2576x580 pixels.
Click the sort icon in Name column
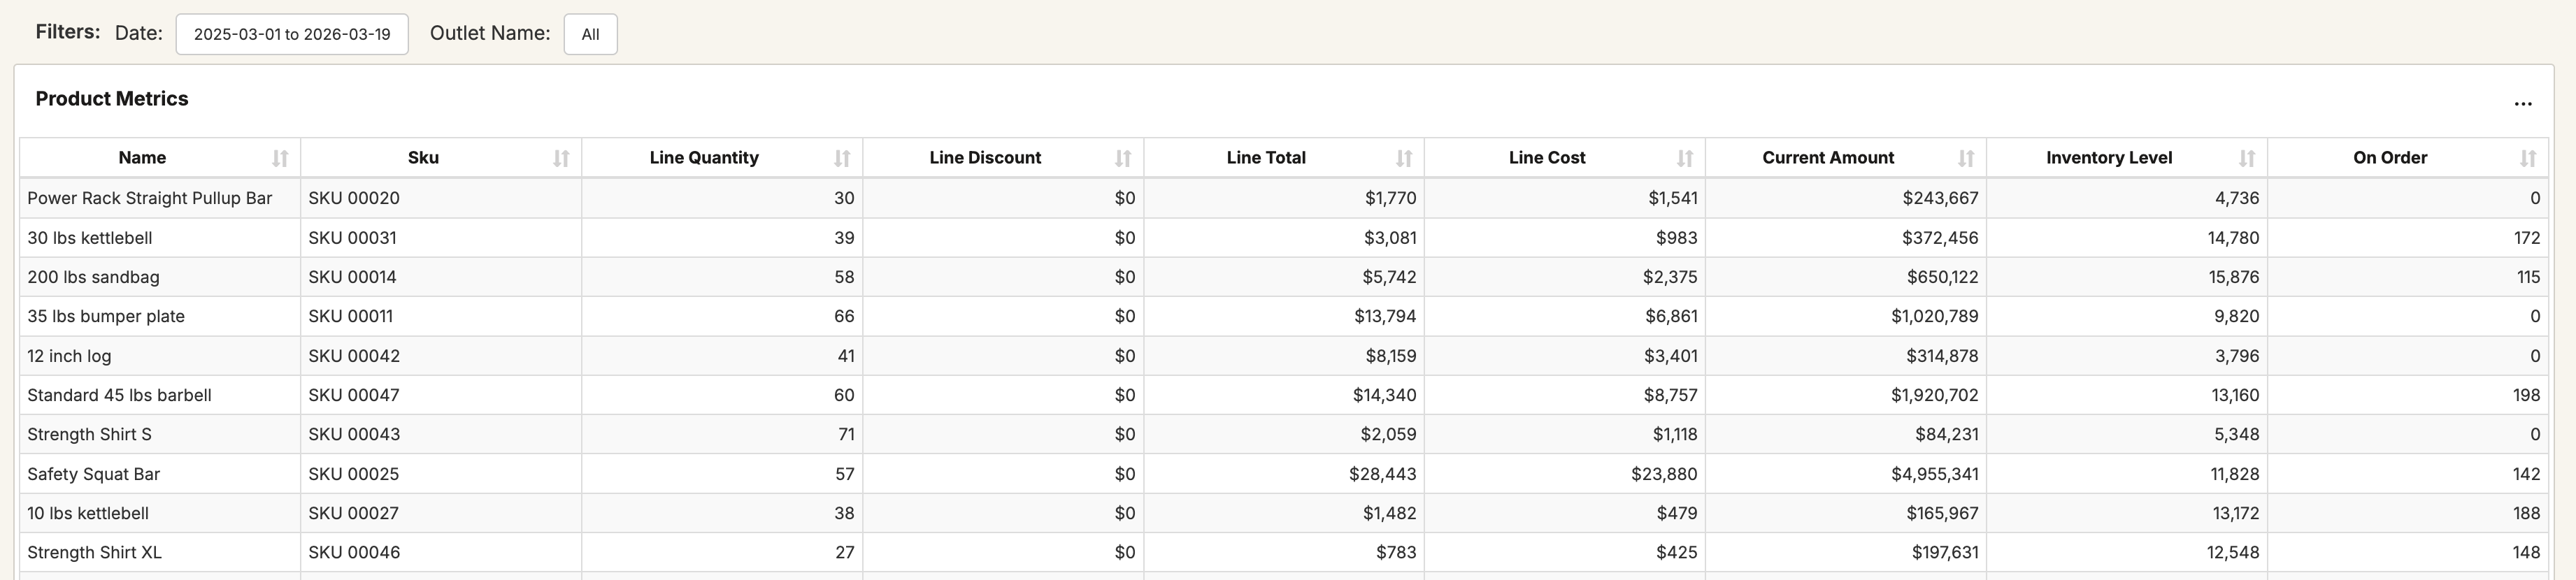(280, 158)
